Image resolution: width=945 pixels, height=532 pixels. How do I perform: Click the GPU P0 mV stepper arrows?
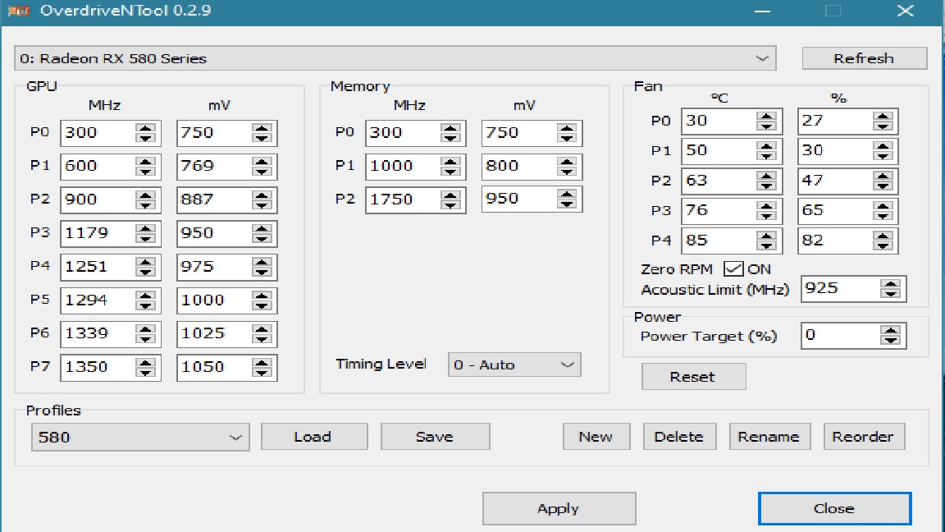point(262,133)
